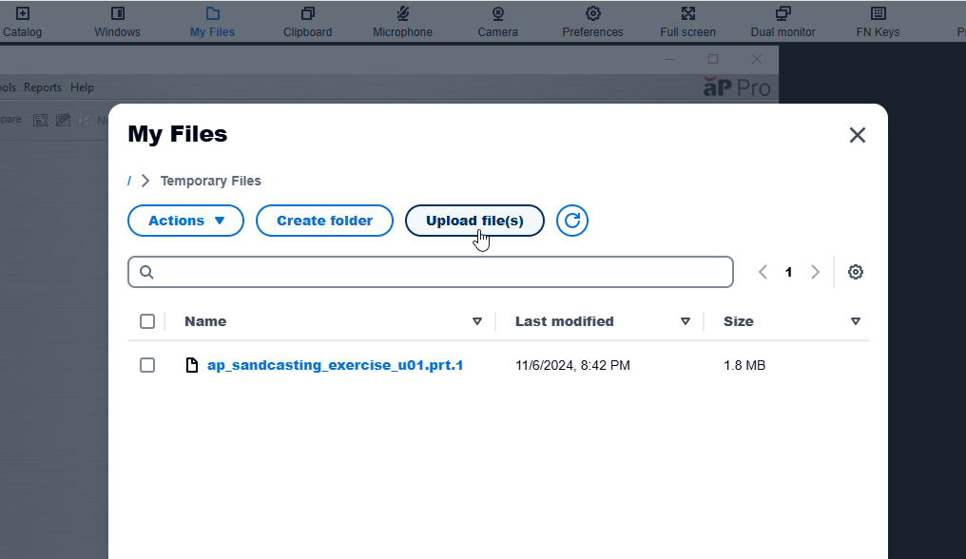The width and height of the screenshot is (966, 559).
Task: Select page number 1
Action: pyautogui.click(x=788, y=272)
